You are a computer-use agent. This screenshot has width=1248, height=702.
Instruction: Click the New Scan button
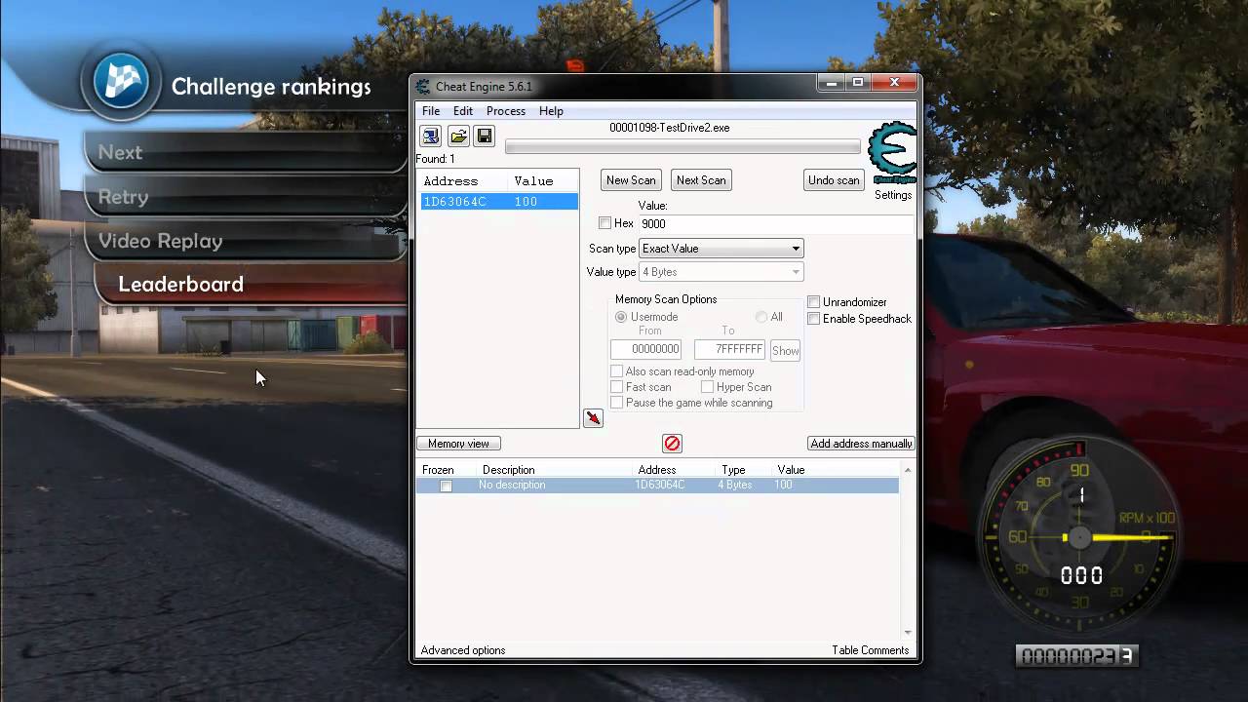(x=631, y=180)
